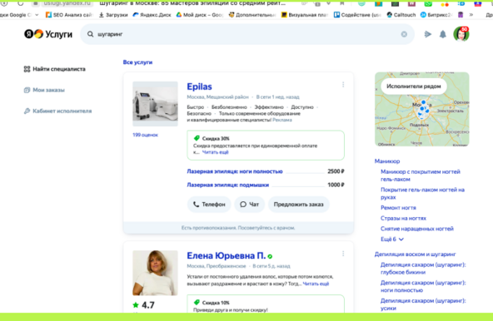This screenshot has width=493, height=321.
Task: Open Мои заказы in sidebar
Action: coord(44,90)
